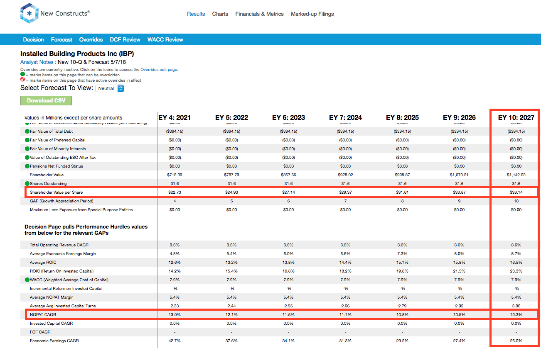541x348 pixels.
Task: Click green override dot beside WACC row
Action: coord(27,280)
